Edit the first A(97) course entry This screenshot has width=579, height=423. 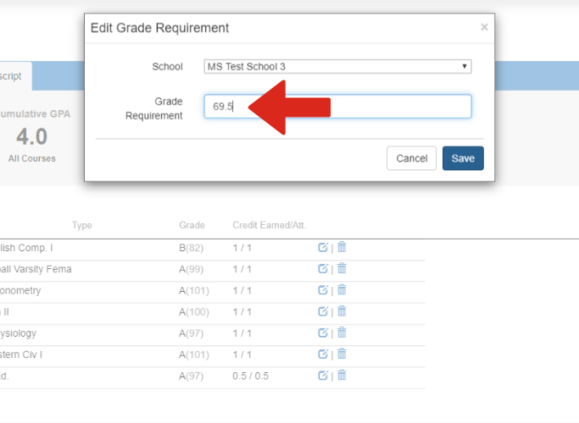322,332
